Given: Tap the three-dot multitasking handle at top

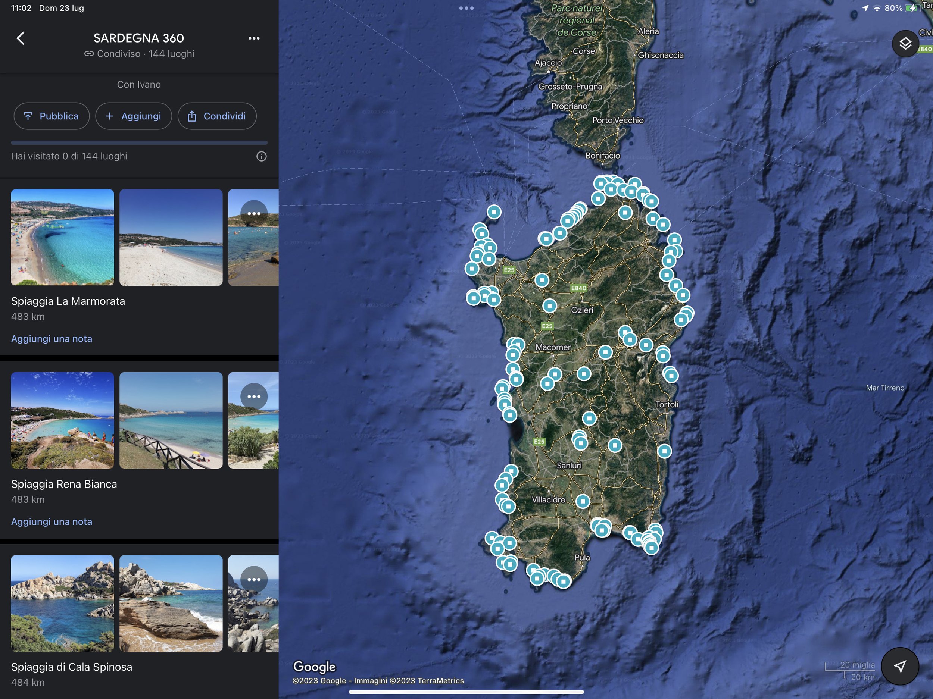Looking at the screenshot, I should point(466,8).
